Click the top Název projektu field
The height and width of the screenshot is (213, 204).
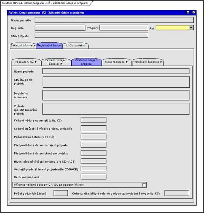(x=114, y=20)
